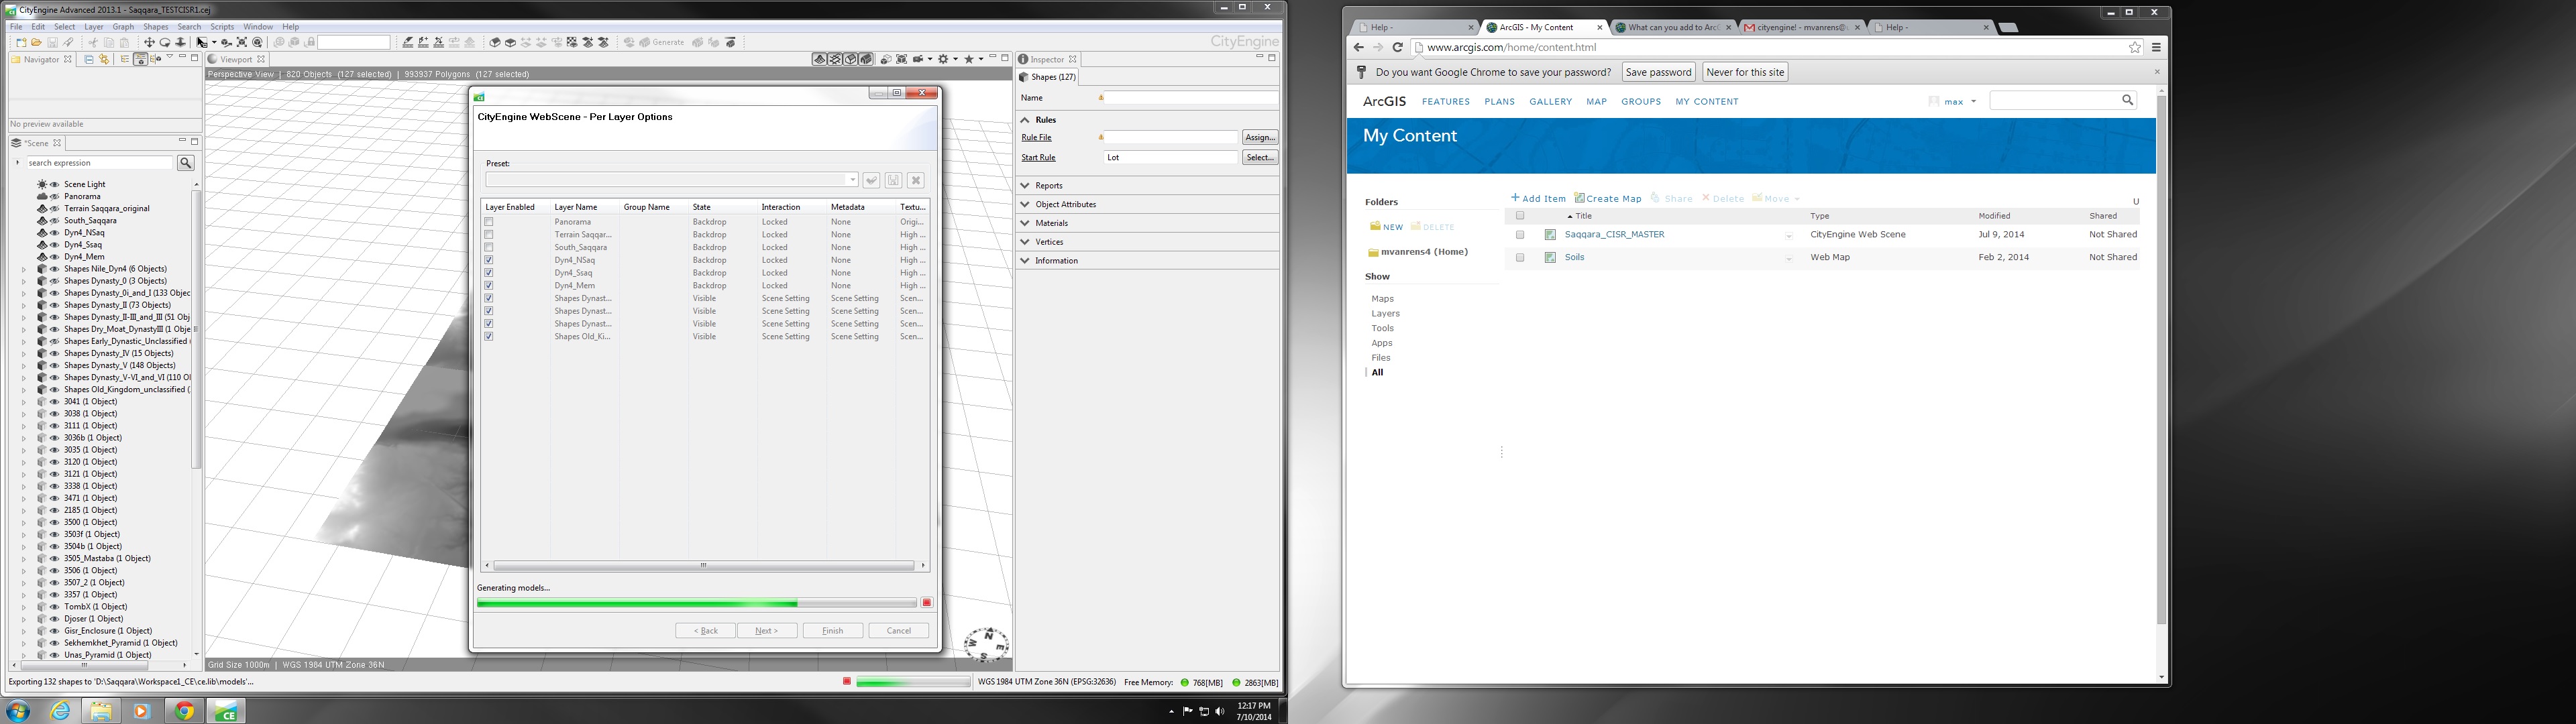Switch to the 'What can you add to Arc' tab

[x=1674, y=28]
